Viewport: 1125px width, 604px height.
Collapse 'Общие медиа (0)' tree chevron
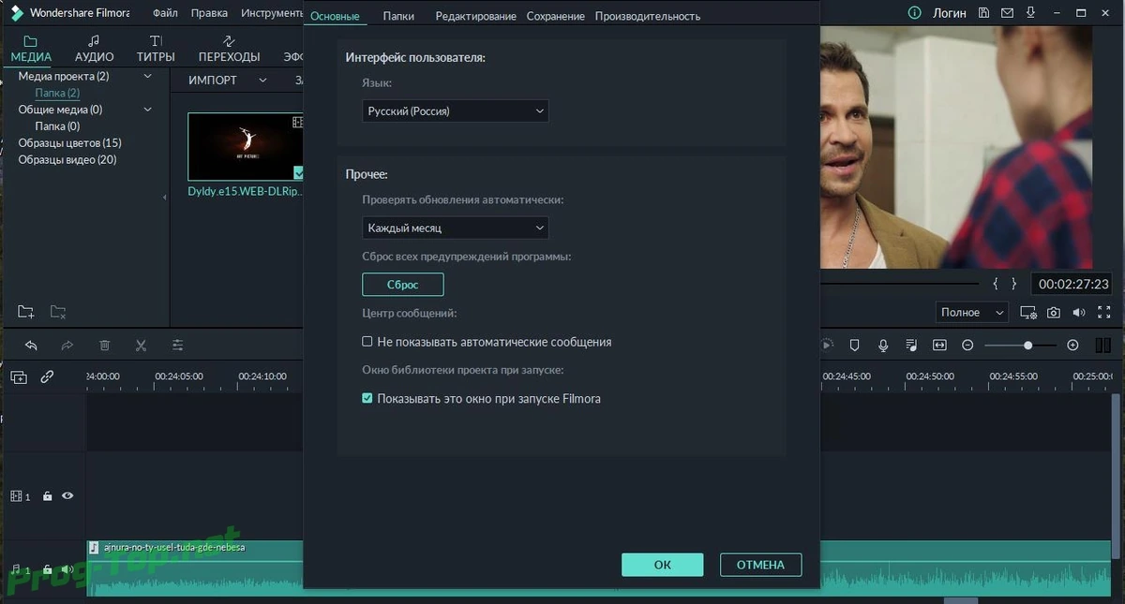click(x=147, y=110)
